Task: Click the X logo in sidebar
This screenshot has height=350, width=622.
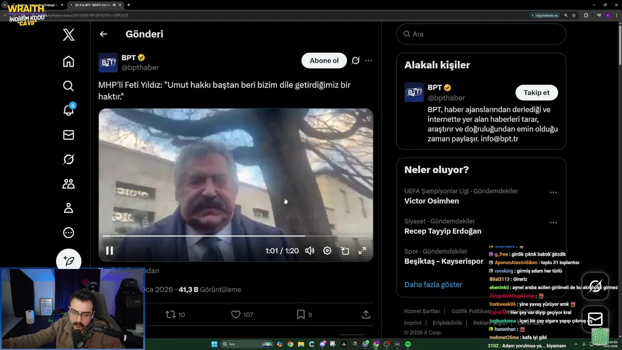Action: coord(69,35)
